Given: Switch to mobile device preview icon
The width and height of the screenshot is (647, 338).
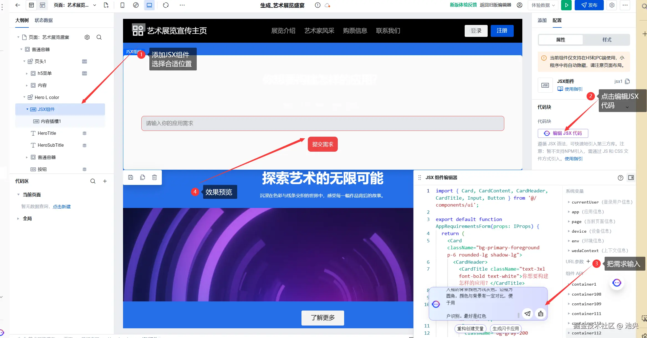Looking at the screenshot, I should coord(122,5).
